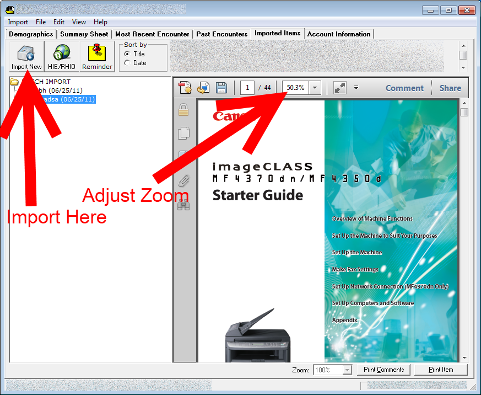Click the convert/export document toolbar icon
The height and width of the screenshot is (395, 481).
point(203,88)
